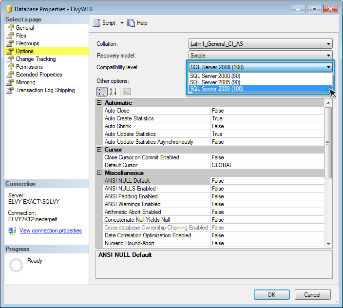Open the Permissions page
Viewport: 343px width, 308px height.
click(x=29, y=67)
